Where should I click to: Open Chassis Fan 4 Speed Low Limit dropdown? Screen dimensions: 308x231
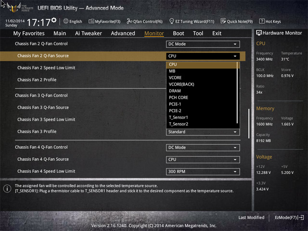[x=203, y=171]
